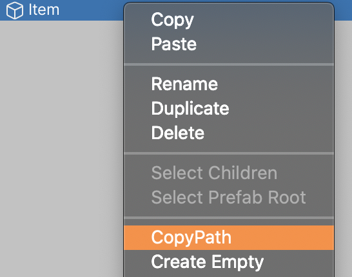This screenshot has width=352, height=277.
Task: Choose Paste from the context menu
Action: point(229,44)
